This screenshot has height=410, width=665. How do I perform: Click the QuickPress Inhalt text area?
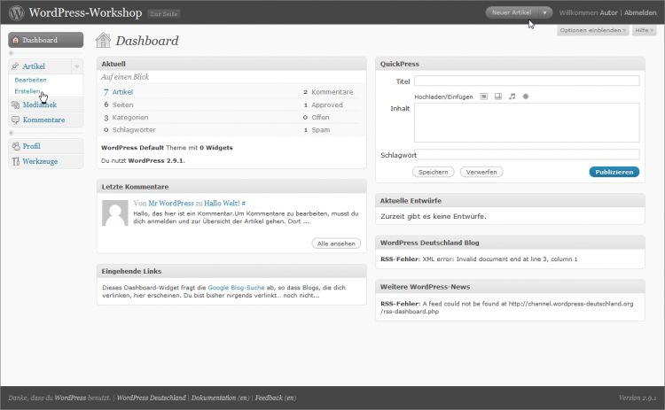527,123
